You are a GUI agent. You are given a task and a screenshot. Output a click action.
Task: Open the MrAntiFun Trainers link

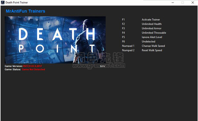coord(25,11)
